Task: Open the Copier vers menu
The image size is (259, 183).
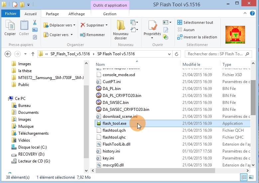Action: tap(58, 35)
